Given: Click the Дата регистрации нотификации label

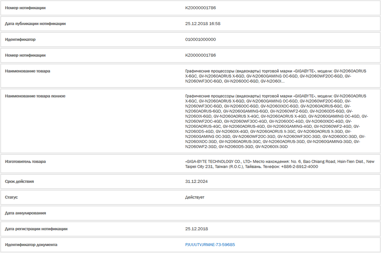Looking at the screenshot, I should click(36, 229).
